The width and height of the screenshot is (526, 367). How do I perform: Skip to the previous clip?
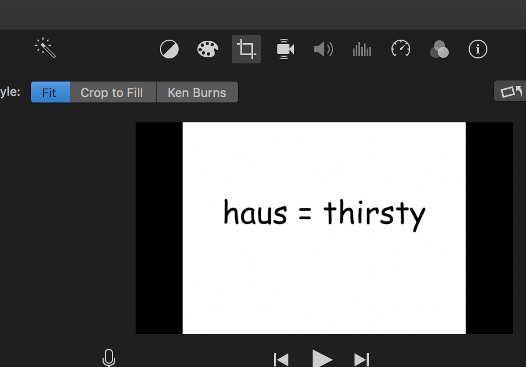[x=281, y=360]
